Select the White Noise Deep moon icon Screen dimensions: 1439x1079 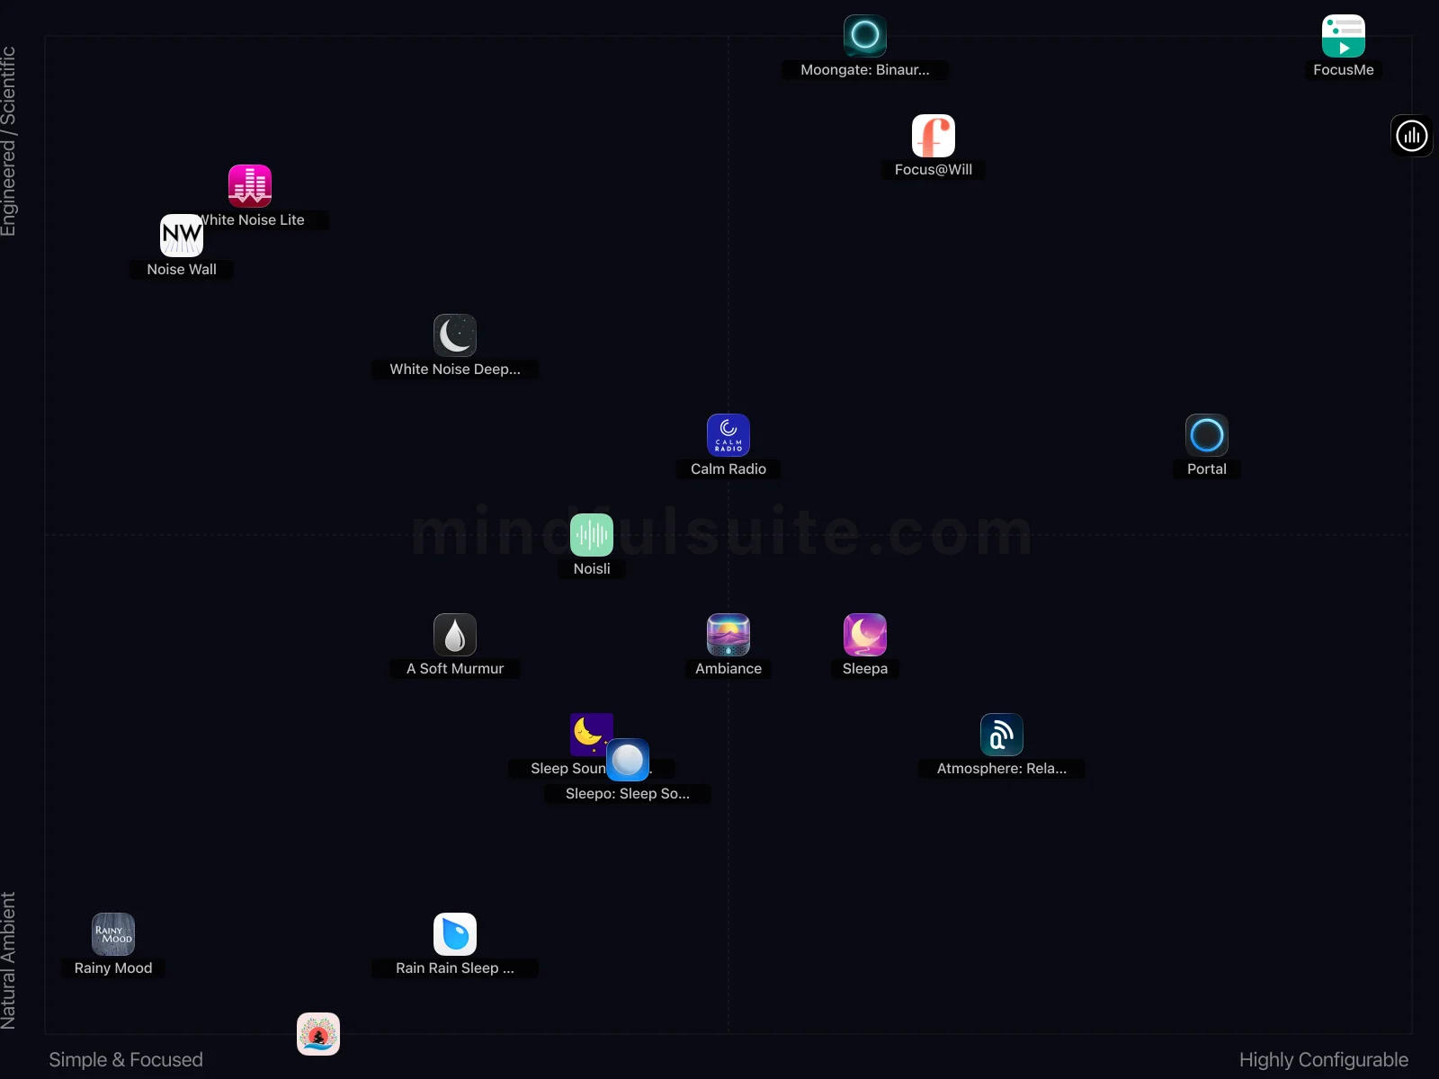click(x=455, y=335)
